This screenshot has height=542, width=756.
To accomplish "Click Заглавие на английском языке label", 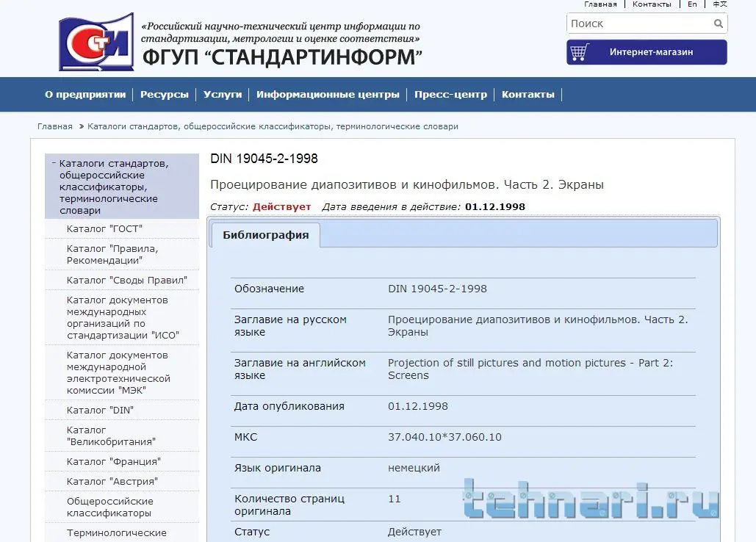I will [300, 369].
